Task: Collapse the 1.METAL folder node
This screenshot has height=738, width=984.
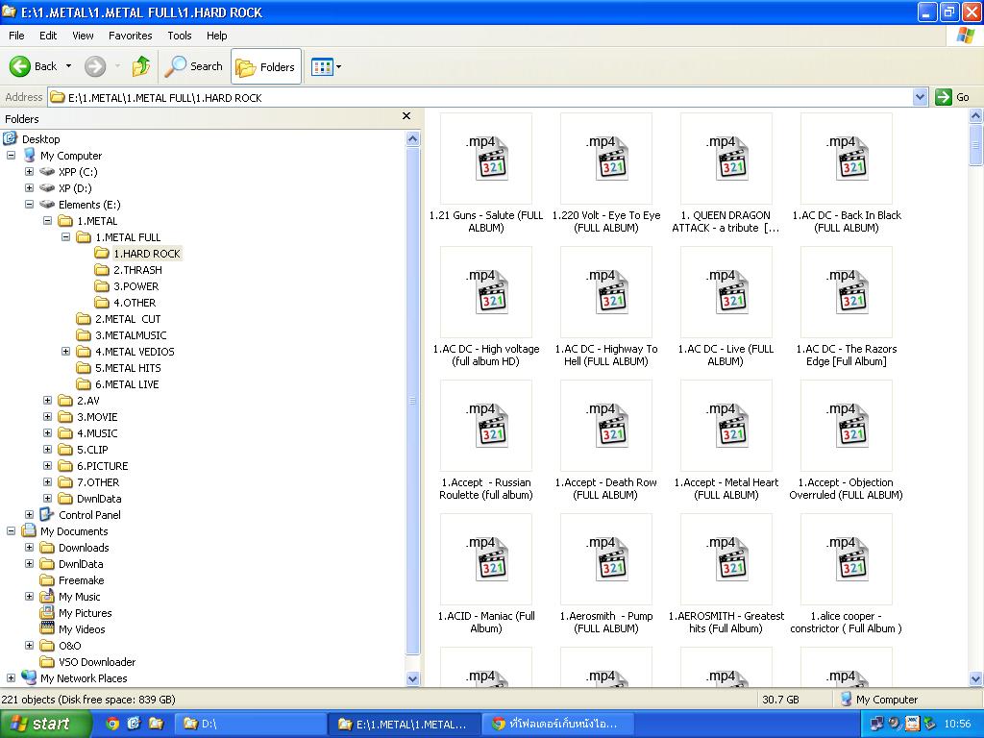Action: (x=47, y=220)
